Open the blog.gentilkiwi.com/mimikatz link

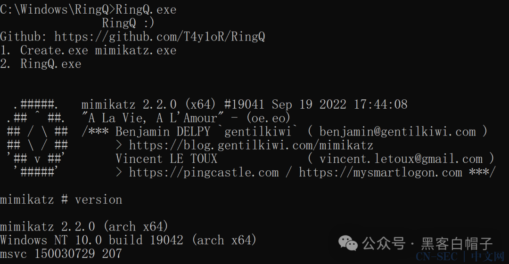(x=251, y=145)
